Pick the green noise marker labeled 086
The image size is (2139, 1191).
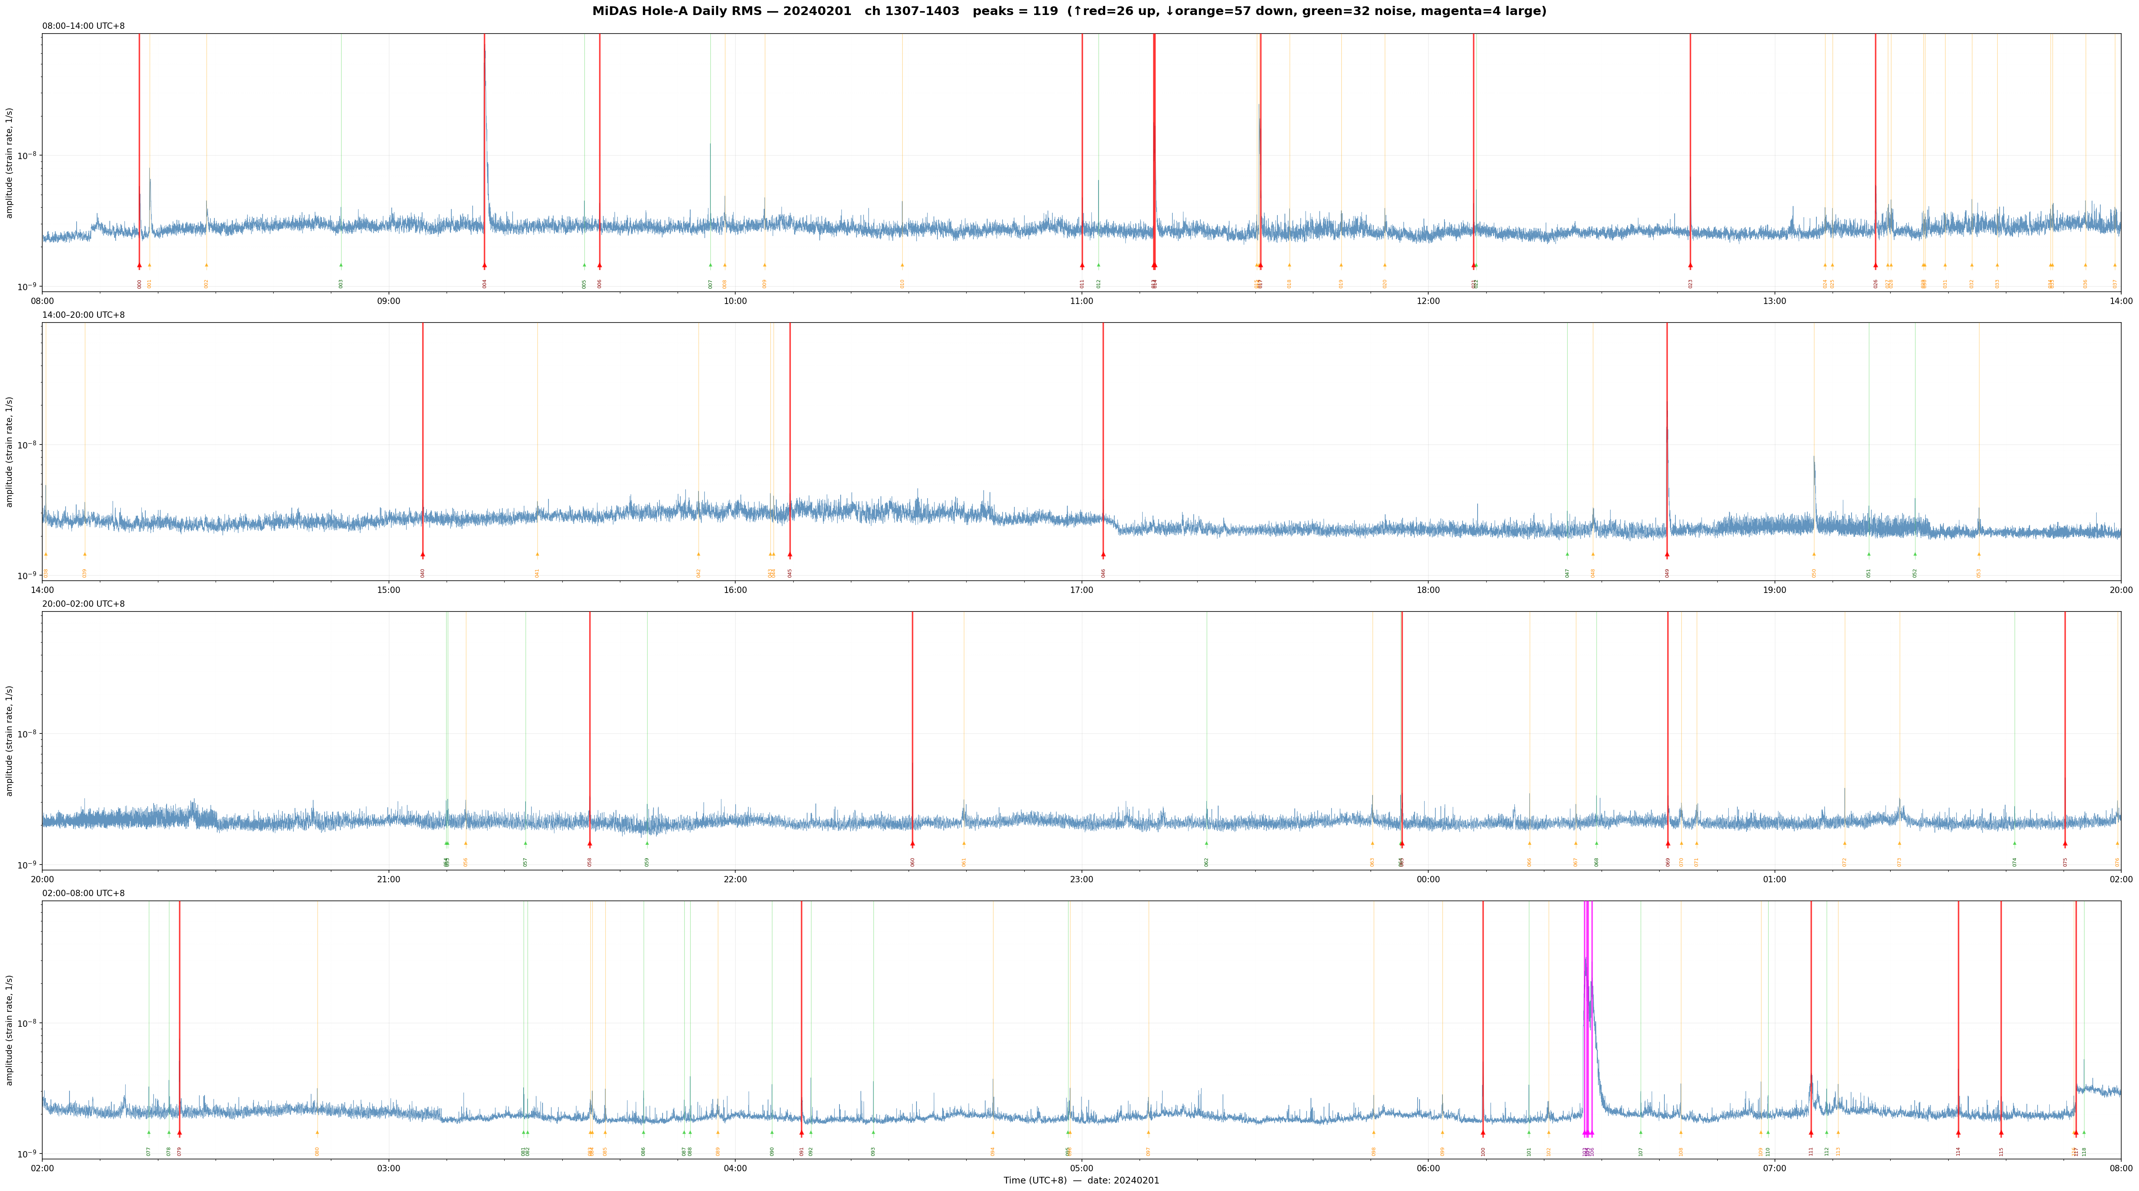(x=644, y=1133)
